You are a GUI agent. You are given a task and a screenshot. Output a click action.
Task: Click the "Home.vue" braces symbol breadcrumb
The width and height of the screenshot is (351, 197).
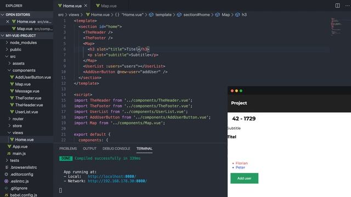[x=129, y=15]
